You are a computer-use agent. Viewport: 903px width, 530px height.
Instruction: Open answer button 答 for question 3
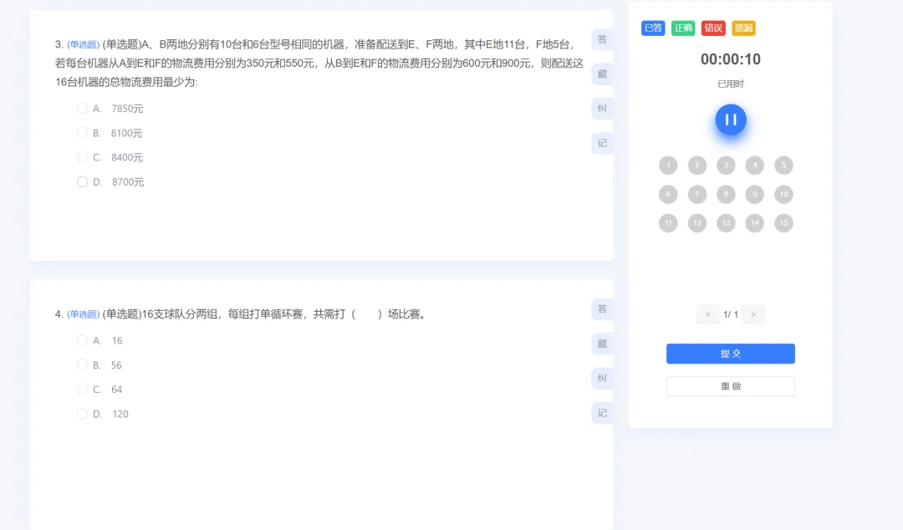(602, 39)
